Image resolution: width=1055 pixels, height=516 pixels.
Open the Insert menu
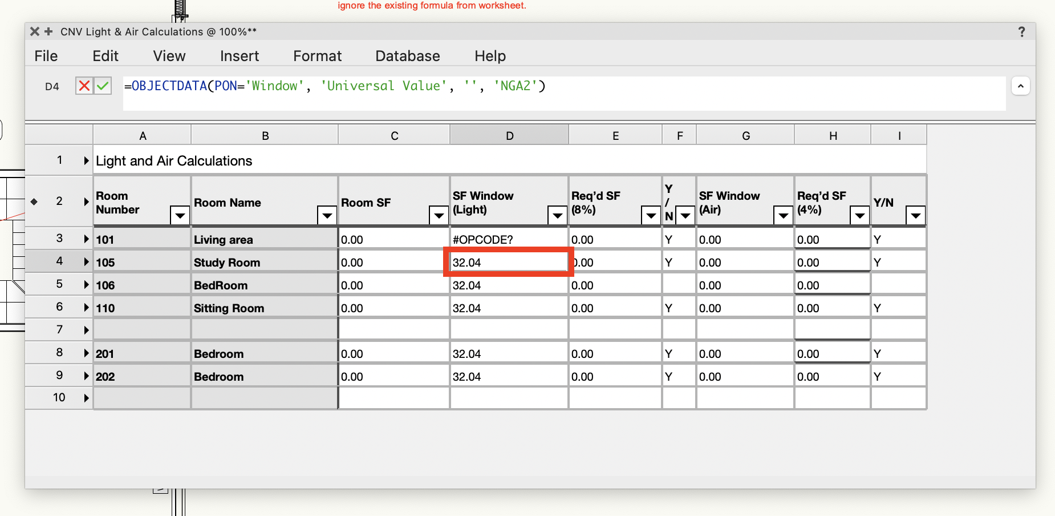239,55
